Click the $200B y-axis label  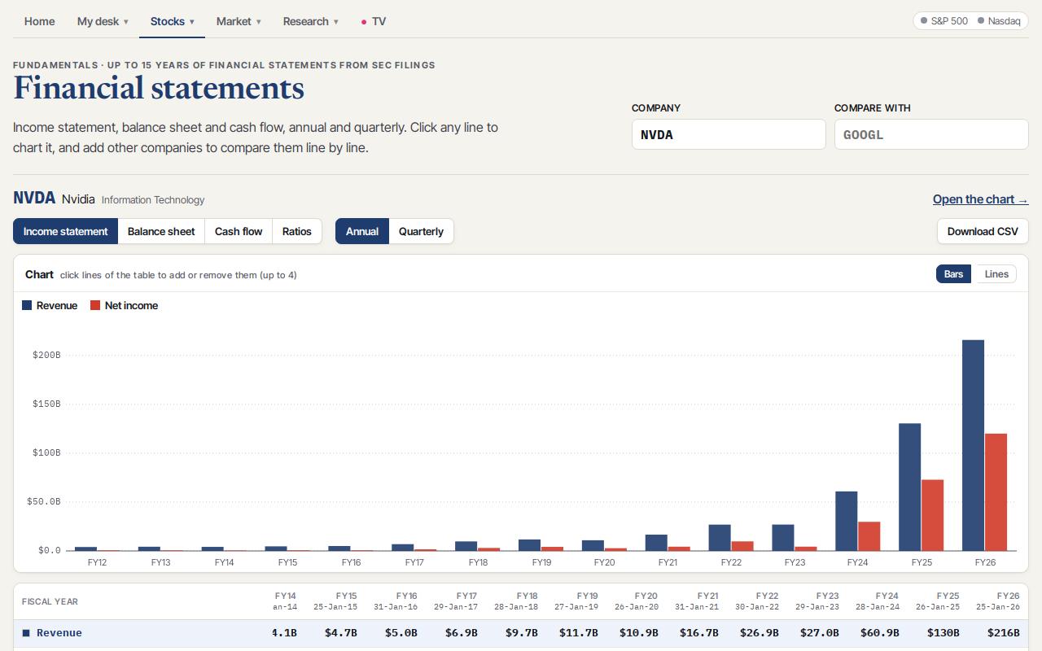(x=46, y=356)
